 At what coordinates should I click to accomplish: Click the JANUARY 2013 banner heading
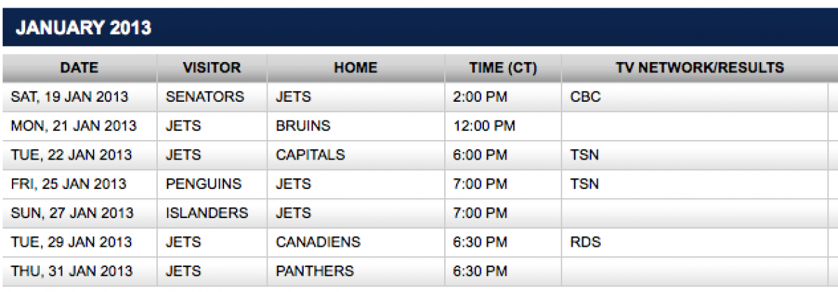[x=84, y=28]
